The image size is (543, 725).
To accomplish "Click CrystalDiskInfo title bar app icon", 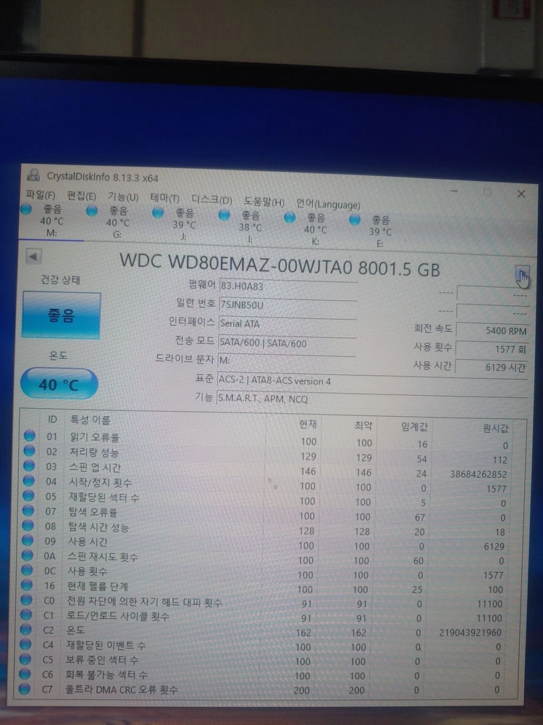I will (34, 175).
